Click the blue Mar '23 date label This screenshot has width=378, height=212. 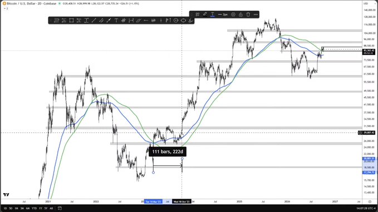coord(153,201)
